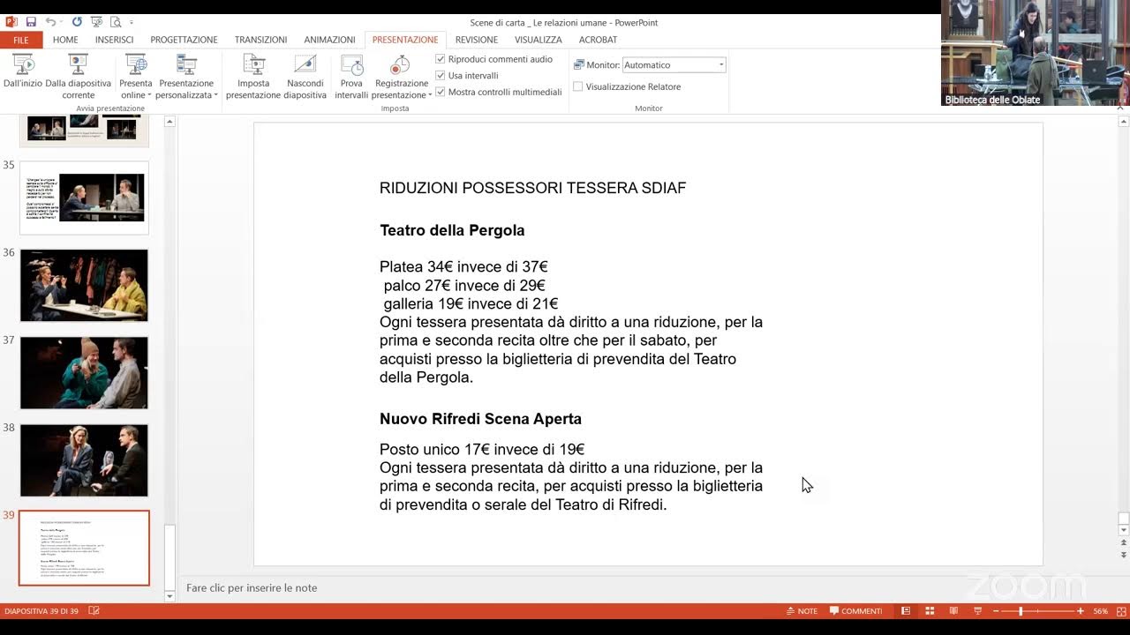This screenshot has width=1130, height=635.
Task: Open the FILE tab
Action: [x=21, y=40]
